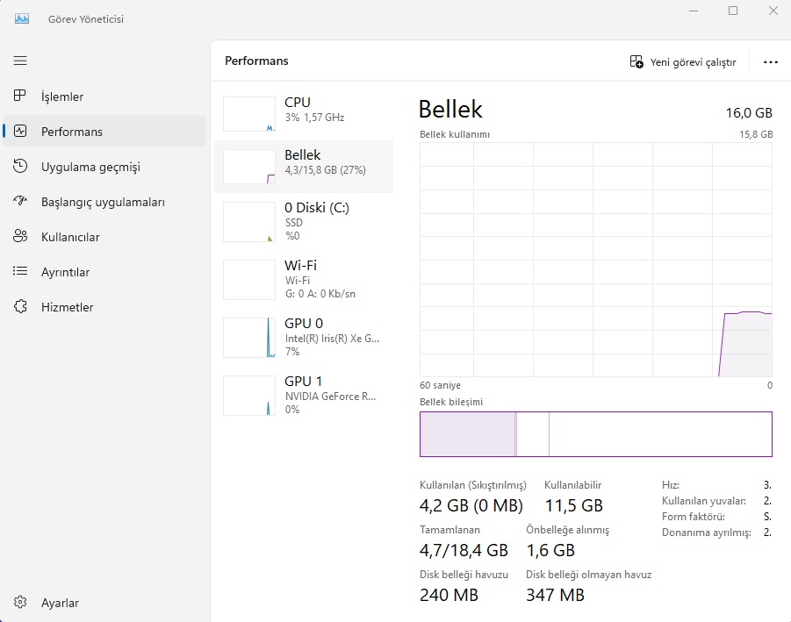Click the 347 MB non-paged pool value
Image resolution: width=791 pixels, height=622 pixels.
point(555,595)
